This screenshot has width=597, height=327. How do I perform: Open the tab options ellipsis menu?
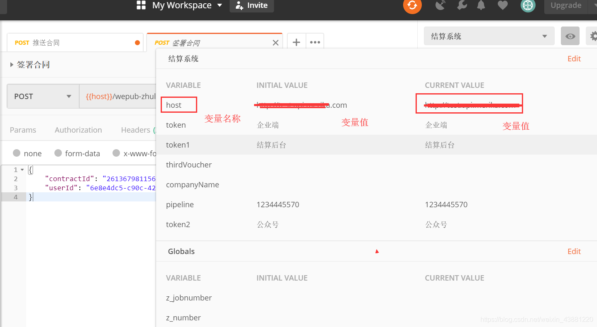point(315,42)
